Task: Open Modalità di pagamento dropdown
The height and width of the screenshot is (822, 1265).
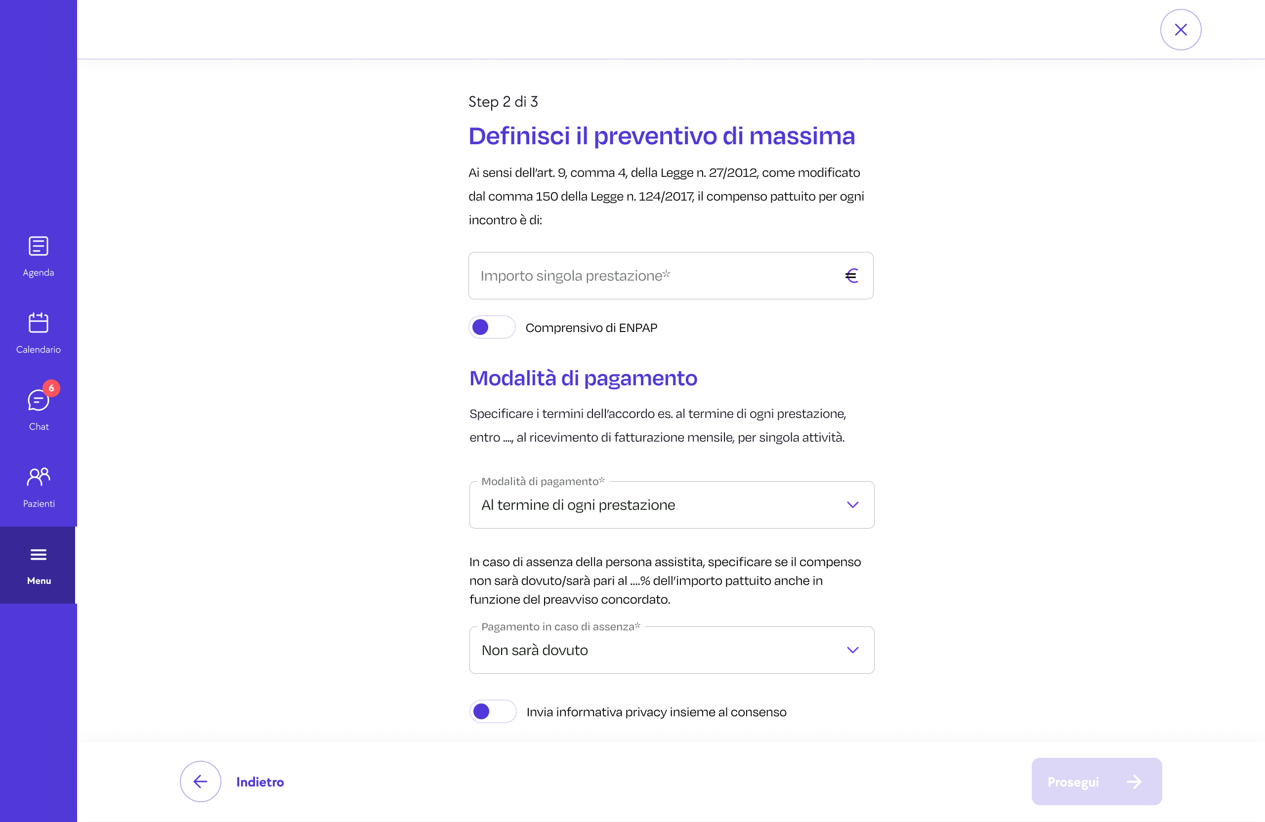Action: [672, 505]
